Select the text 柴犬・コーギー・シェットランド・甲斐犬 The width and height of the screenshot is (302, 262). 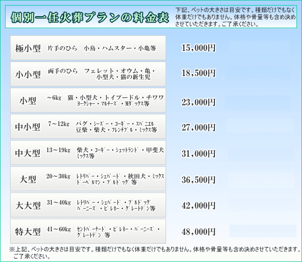tap(120, 150)
